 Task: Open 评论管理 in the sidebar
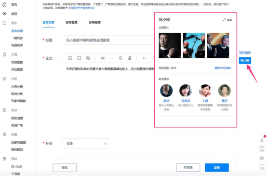17,69
